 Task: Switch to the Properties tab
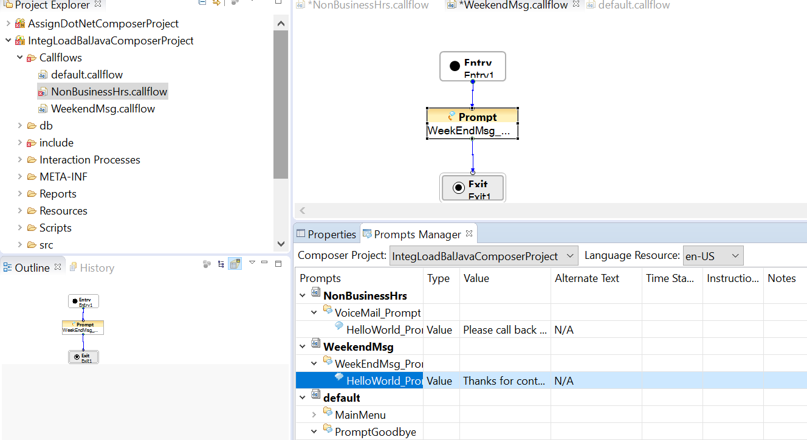(x=326, y=234)
